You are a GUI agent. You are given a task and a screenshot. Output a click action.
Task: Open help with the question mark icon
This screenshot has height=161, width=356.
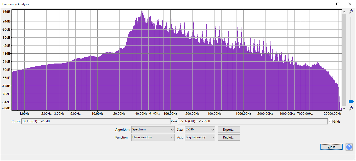pyautogui.click(x=349, y=147)
